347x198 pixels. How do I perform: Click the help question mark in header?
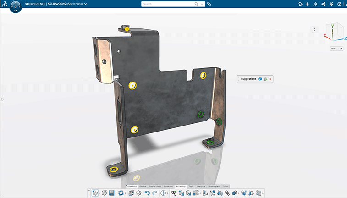tap(339, 4)
